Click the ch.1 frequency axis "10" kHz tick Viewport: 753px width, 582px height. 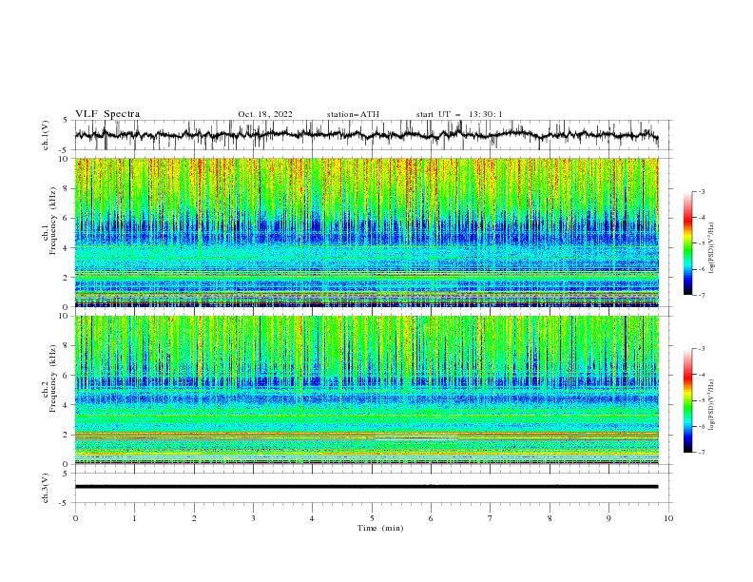click(65, 159)
